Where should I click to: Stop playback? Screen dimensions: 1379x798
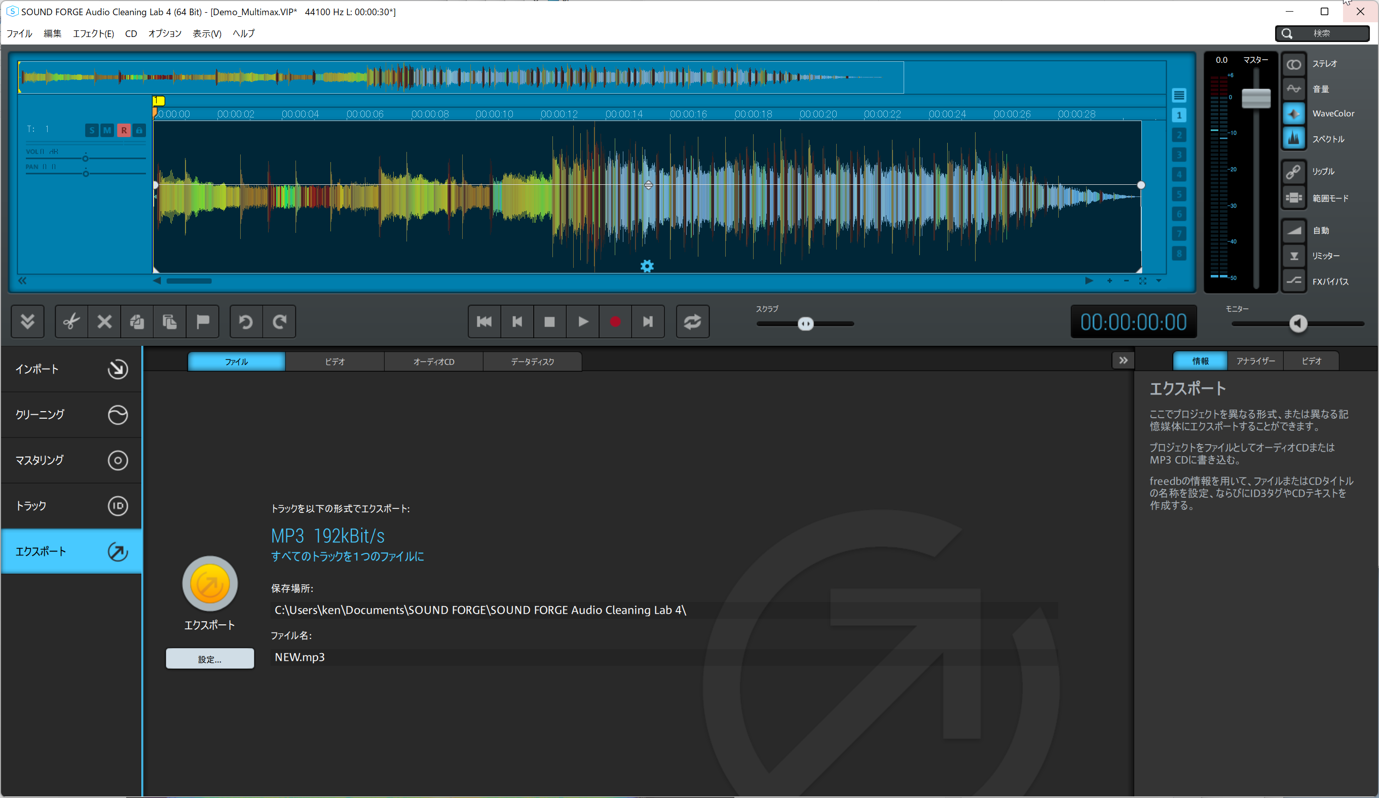(550, 322)
